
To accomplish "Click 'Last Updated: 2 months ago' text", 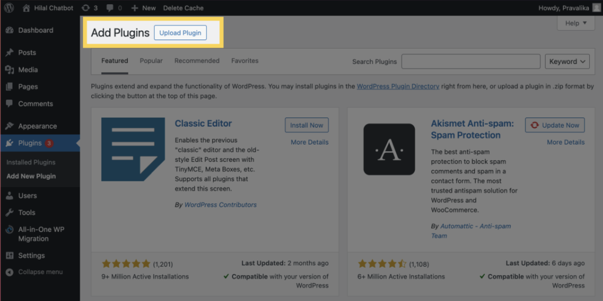I will (285, 263).
